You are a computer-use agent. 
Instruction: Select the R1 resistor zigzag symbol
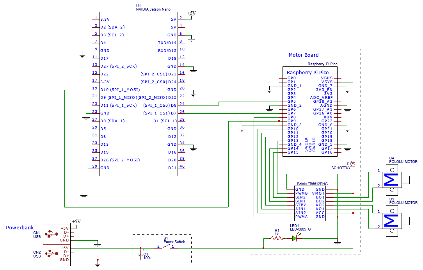(277, 238)
